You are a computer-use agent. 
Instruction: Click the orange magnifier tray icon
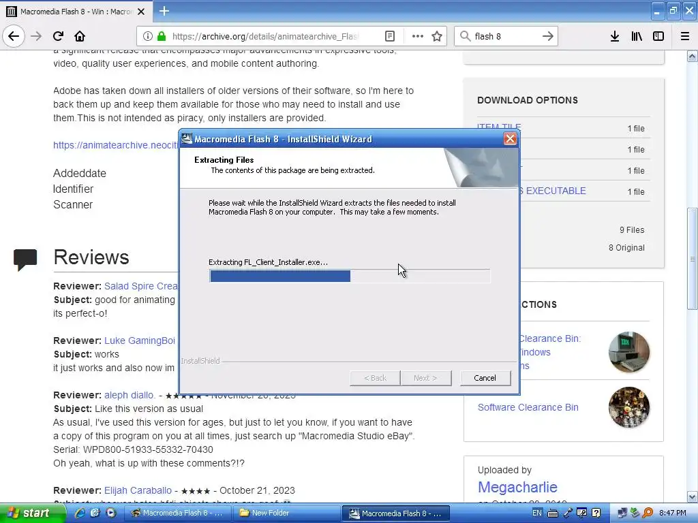[648, 513]
